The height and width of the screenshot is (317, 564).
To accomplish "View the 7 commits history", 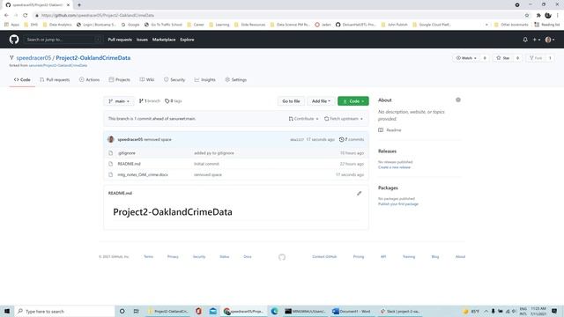I will tap(352, 139).
